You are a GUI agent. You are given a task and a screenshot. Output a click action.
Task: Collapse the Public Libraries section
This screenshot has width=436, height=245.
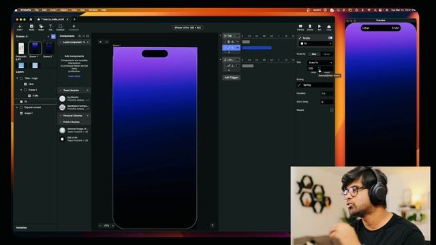[x=61, y=122]
